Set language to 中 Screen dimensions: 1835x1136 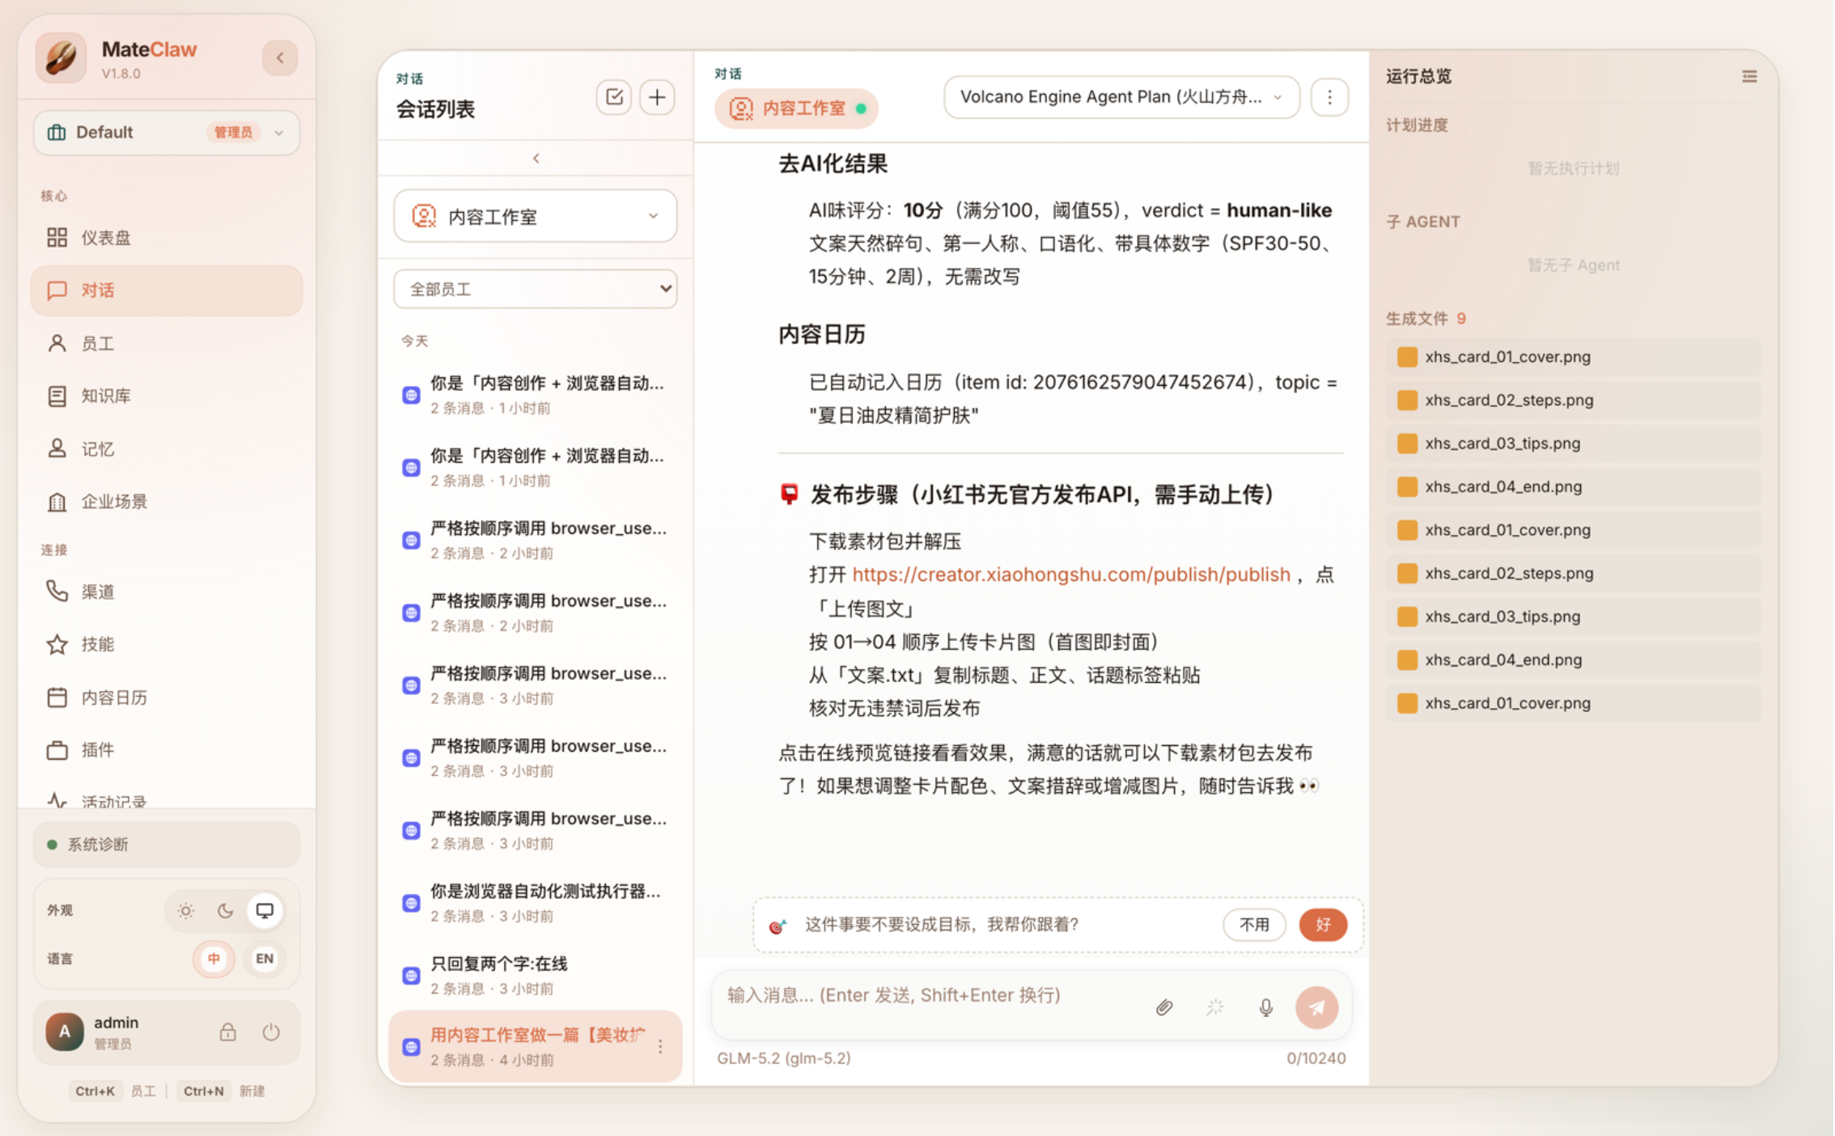point(214,959)
